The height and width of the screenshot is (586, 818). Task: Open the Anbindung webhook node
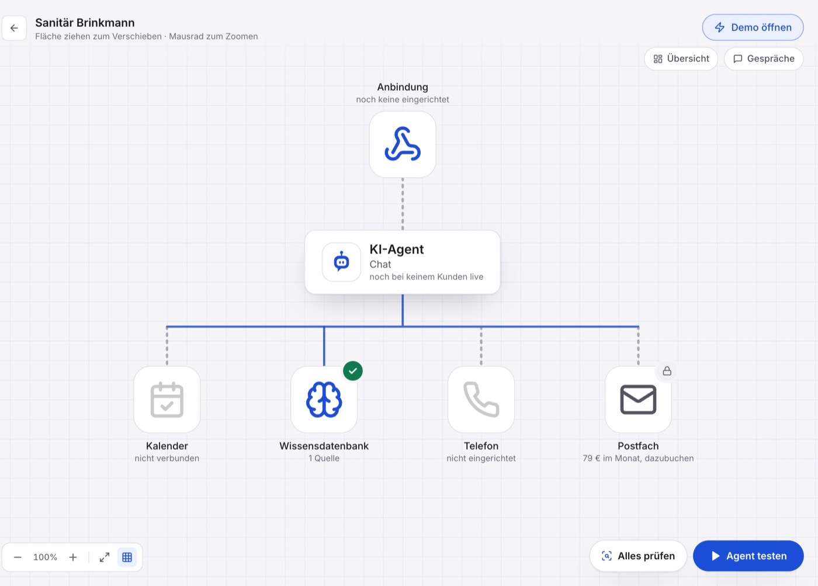coord(403,144)
